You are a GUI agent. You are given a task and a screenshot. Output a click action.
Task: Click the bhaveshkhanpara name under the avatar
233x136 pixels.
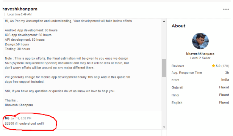[x=200, y=53]
